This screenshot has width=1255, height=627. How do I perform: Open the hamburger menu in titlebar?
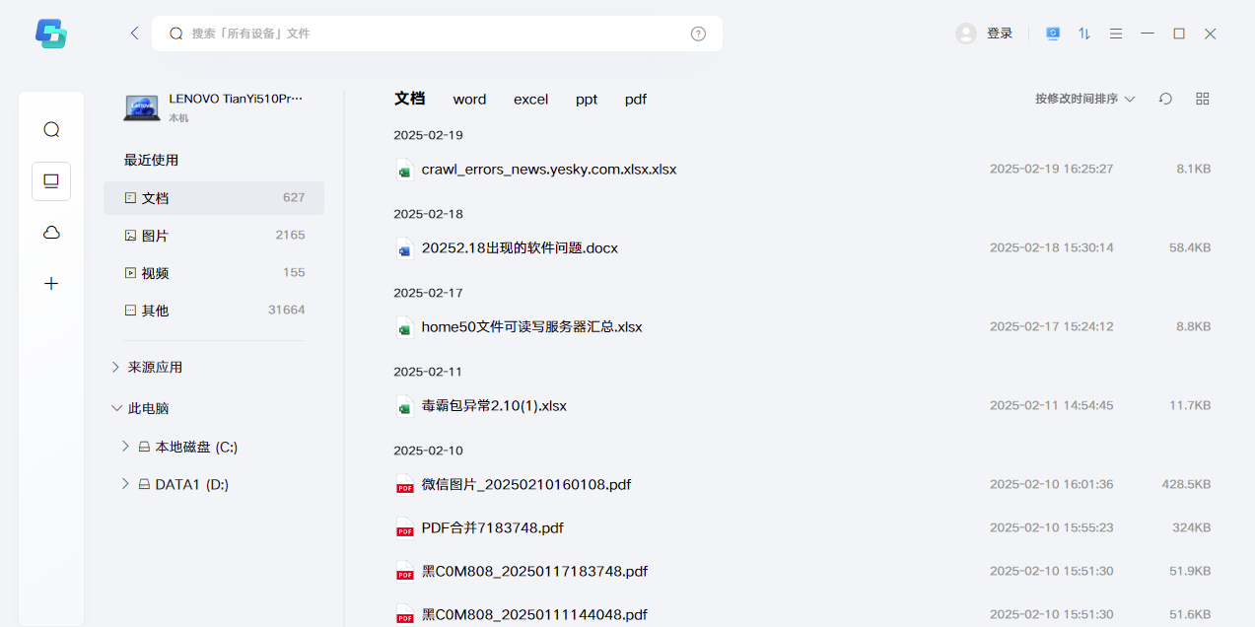[1115, 33]
